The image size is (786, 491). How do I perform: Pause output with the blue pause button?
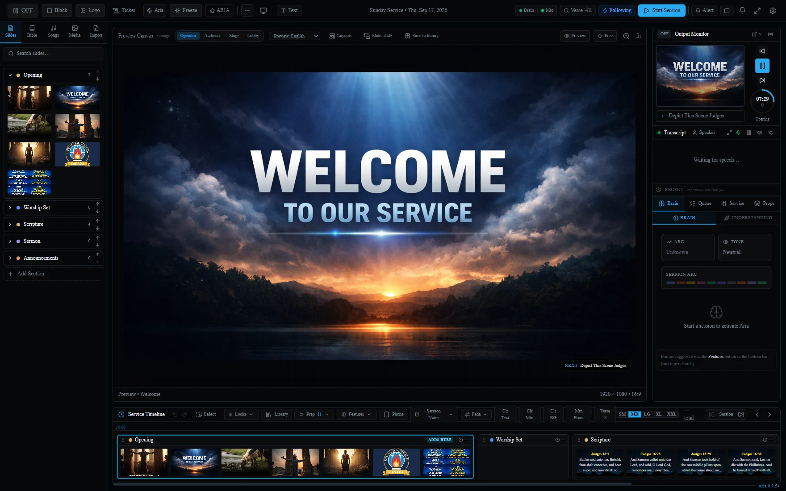(762, 66)
